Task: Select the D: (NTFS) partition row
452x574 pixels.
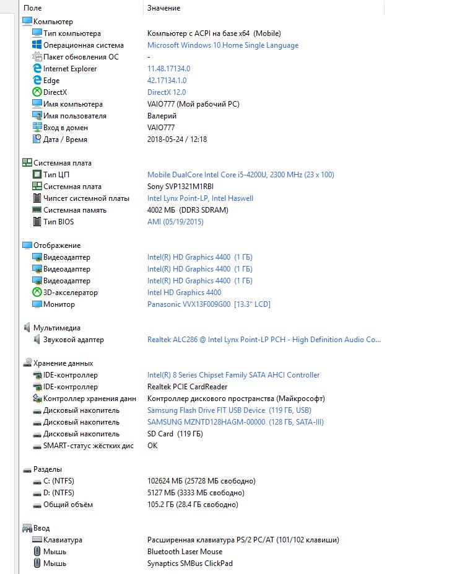Action: point(201,492)
